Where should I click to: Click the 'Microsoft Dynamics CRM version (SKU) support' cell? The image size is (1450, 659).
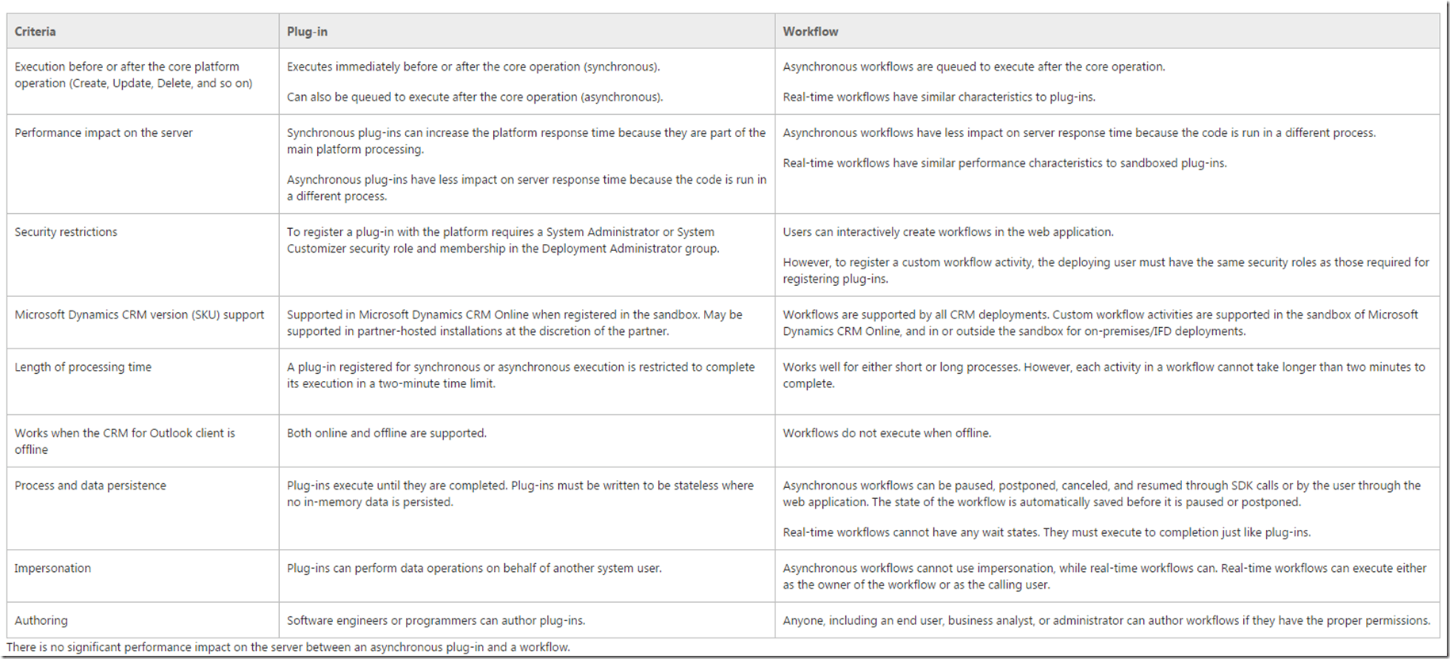point(140,314)
